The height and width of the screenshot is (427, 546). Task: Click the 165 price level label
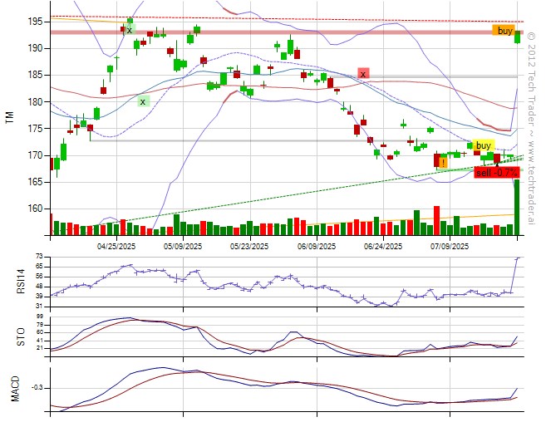click(x=35, y=182)
